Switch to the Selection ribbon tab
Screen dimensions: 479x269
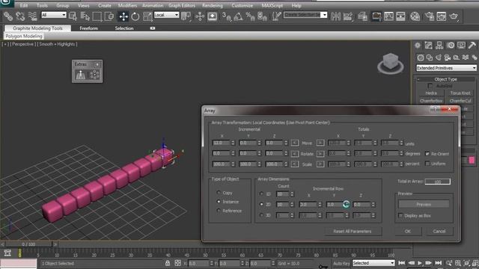click(x=124, y=28)
